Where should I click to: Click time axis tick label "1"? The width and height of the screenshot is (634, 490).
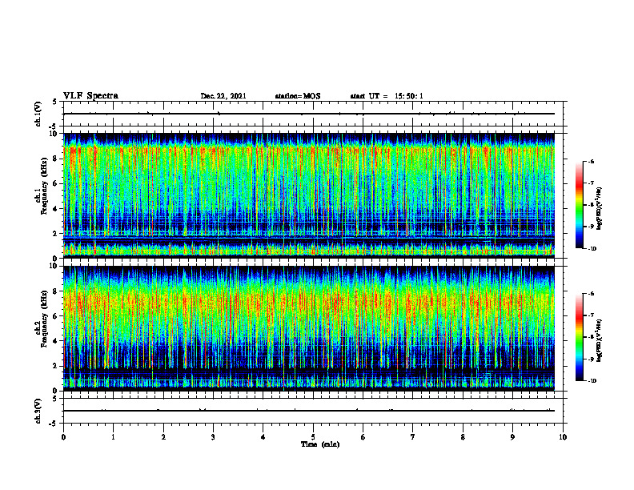pyautogui.click(x=113, y=437)
